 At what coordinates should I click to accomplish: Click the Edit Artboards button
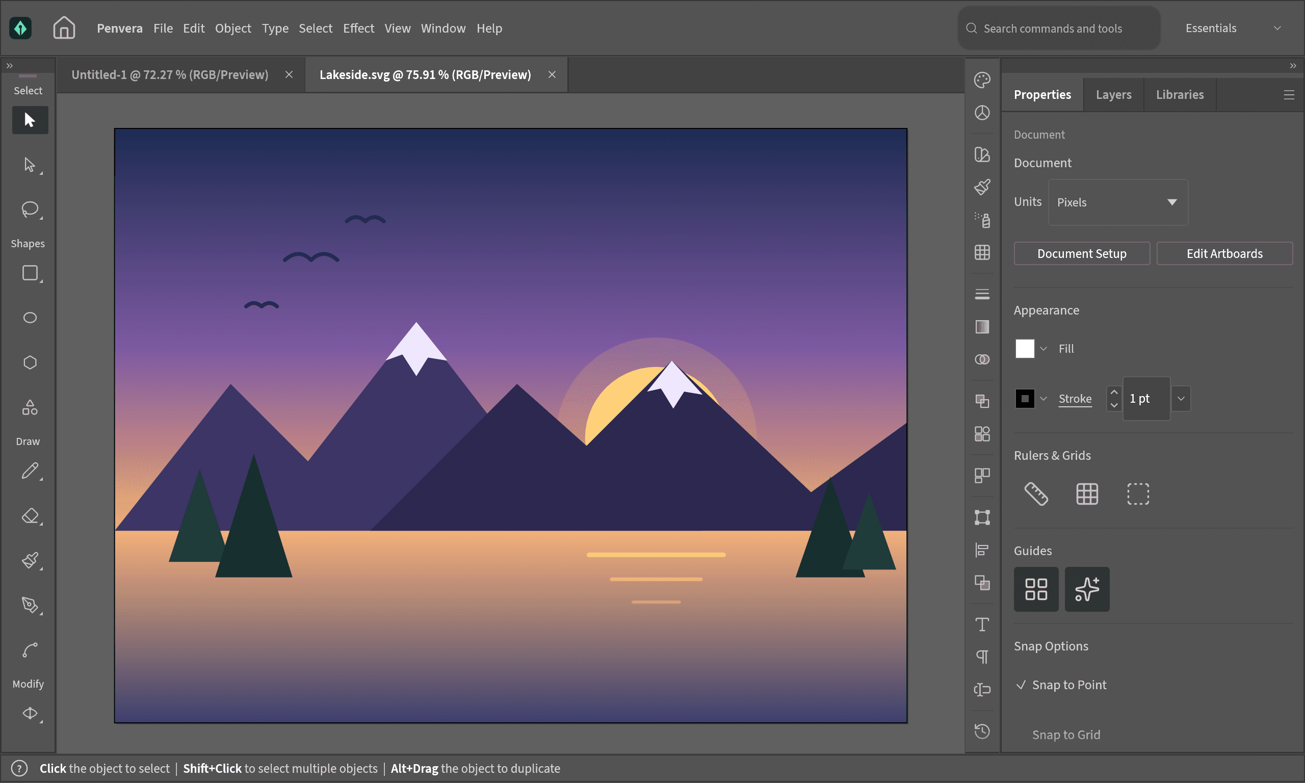1224,254
